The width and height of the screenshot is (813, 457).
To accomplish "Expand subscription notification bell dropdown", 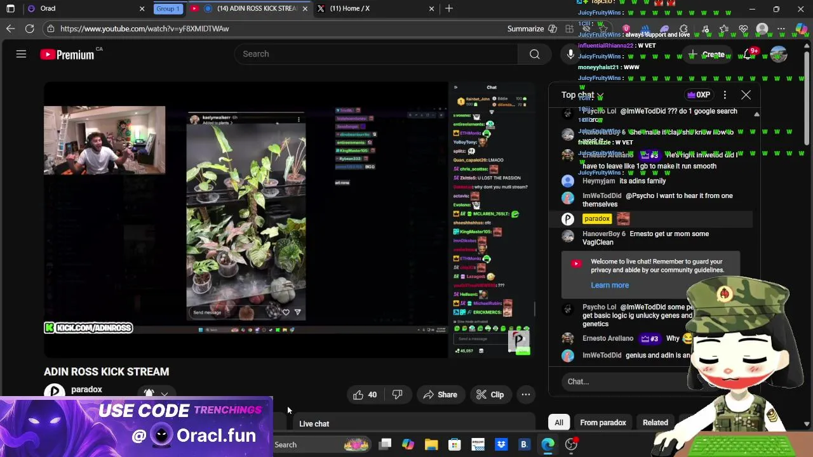I will [156, 393].
